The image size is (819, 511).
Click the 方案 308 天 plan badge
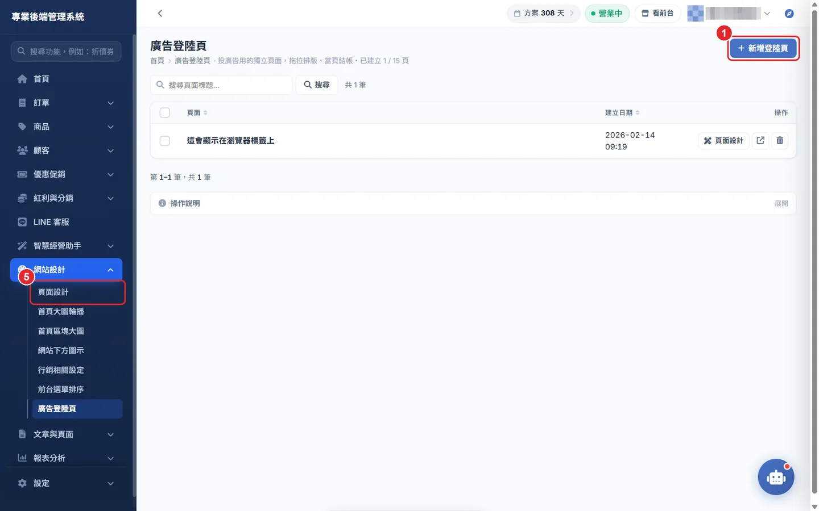[x=544, y=13]
